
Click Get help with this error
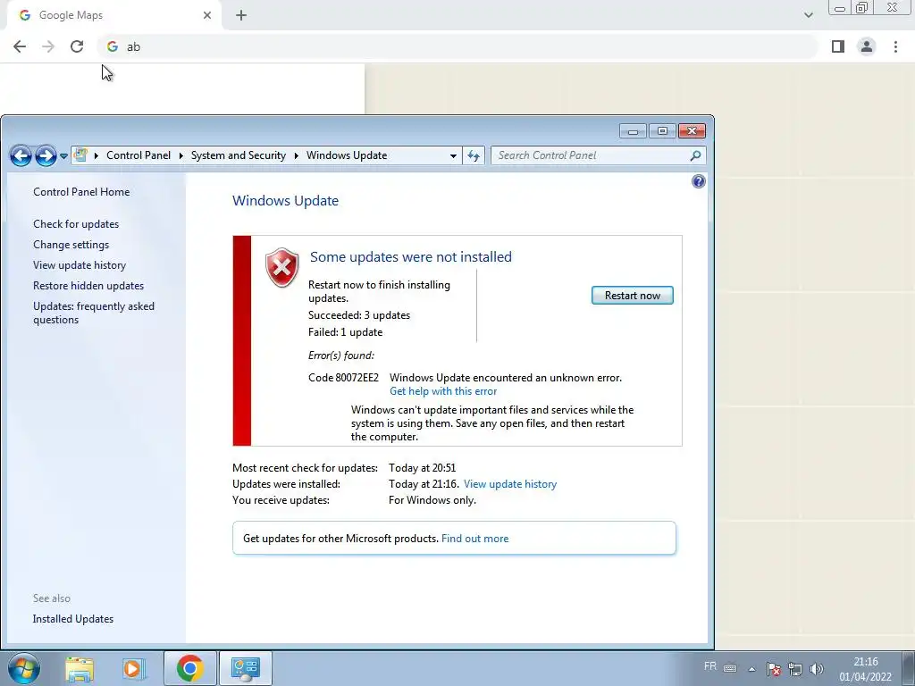[443, 391]
